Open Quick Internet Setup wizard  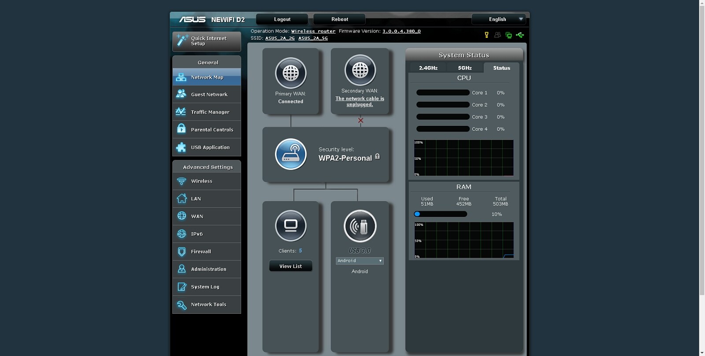(x=207, y=41)
